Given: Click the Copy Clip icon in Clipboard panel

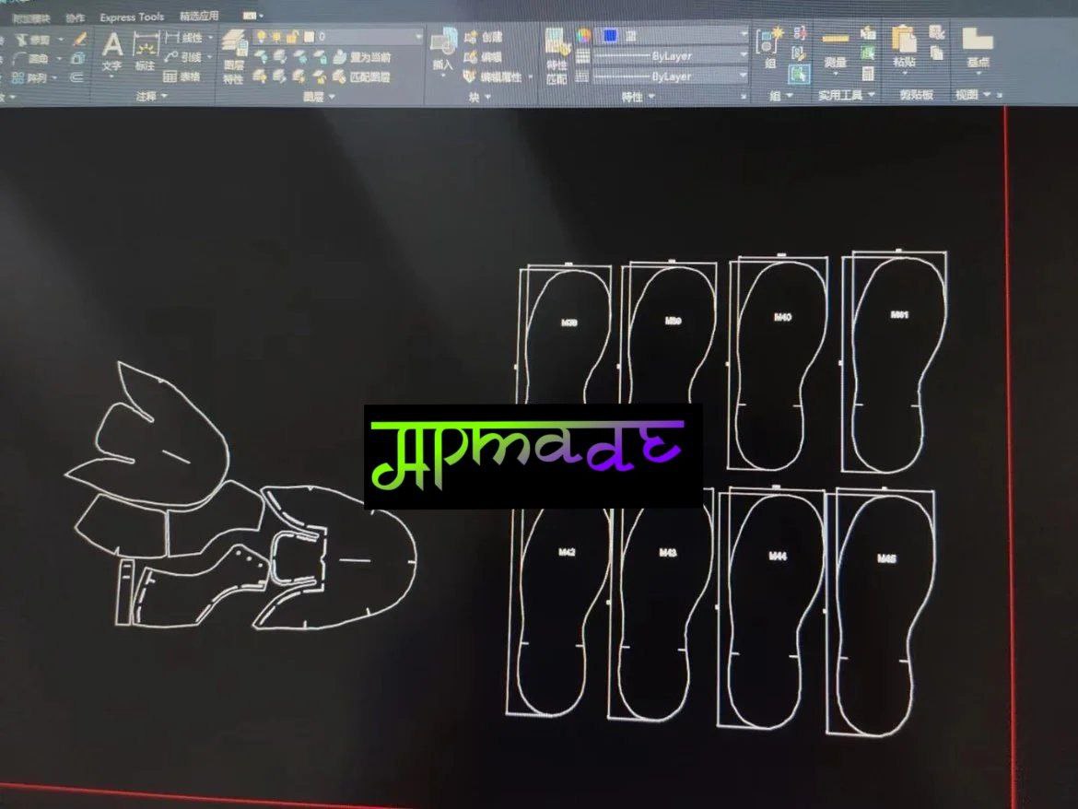Looking at the screenshot, I should click(936, 53).
